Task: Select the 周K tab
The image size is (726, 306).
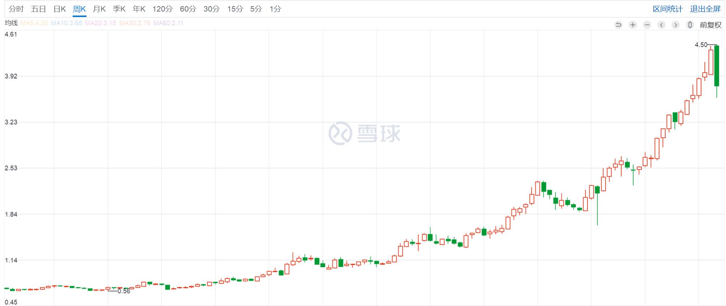Action: click(x=79, y=9)
